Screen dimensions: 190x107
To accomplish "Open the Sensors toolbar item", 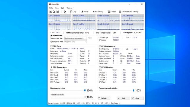I will pyautogui.click(x=112, y=12).
